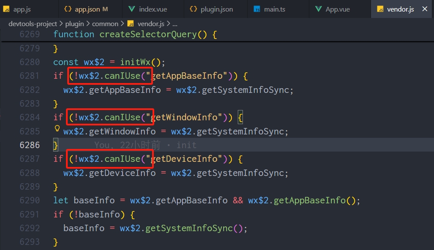
Task: Place cursor on baseInfo declaration line 6290
Action: 94,200
